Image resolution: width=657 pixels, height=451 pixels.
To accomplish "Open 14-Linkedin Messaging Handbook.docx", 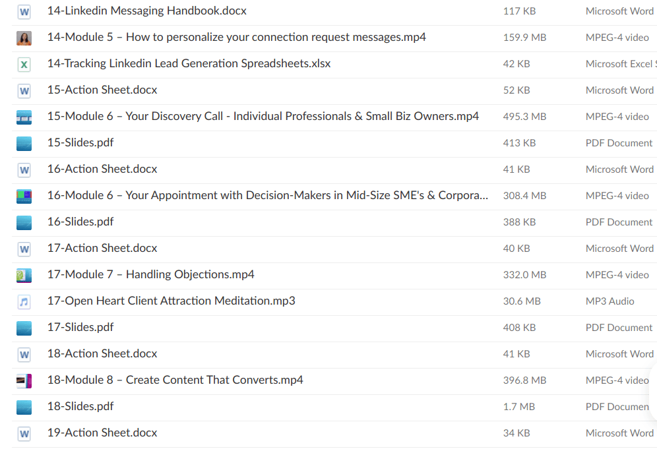I will point(146,11).
